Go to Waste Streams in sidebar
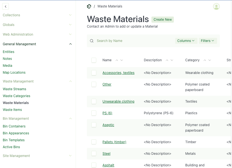Image resolution: width=232 pixels, height=168 pixels. pyautogui.click(x=14, y=89)
